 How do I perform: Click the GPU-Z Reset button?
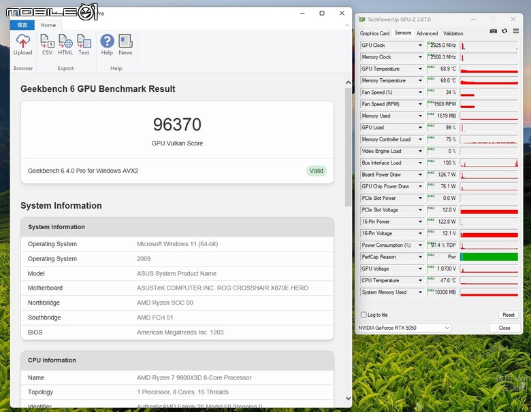[x=509, y=315]
